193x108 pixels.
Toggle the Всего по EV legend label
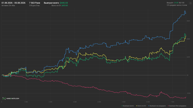coord(142,106)
